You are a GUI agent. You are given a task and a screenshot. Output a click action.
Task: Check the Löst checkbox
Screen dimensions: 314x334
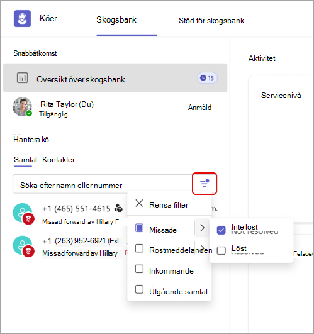(x=221, y=251)
